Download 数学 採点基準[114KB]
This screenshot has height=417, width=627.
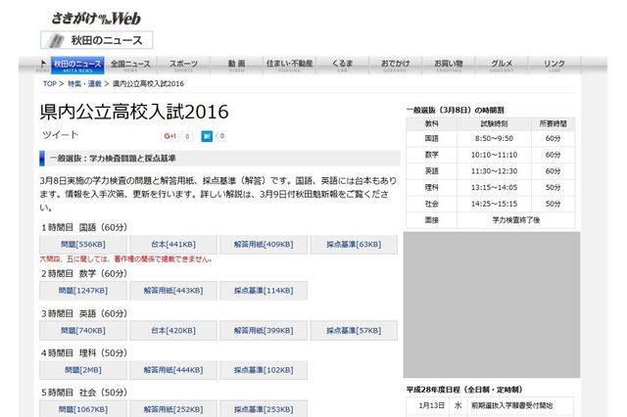pos(264,291)
